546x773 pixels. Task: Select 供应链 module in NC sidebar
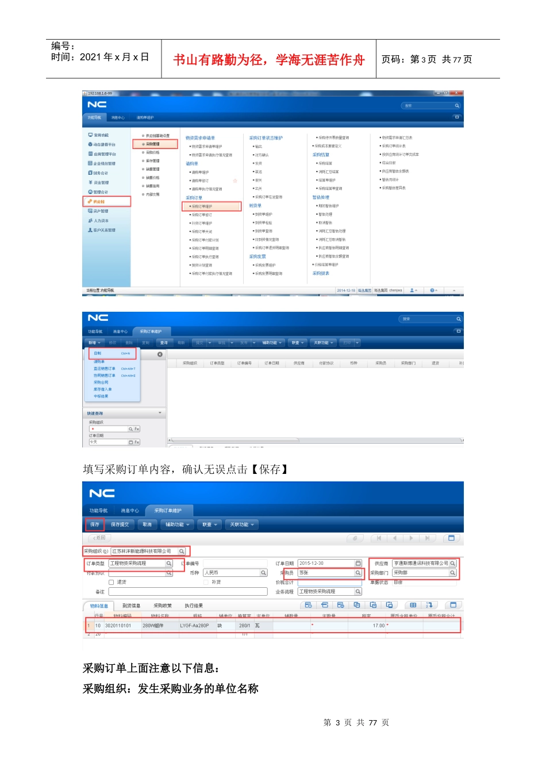tap(107, 201)
